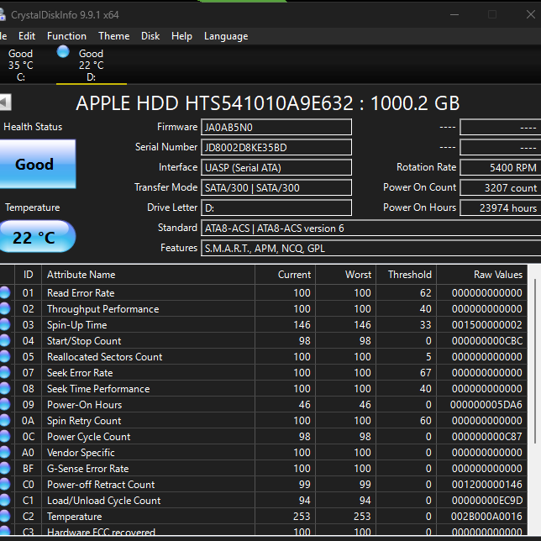Click status orb of Power-On Hours row
Screen dimensions: 541x541
[5, 404]
